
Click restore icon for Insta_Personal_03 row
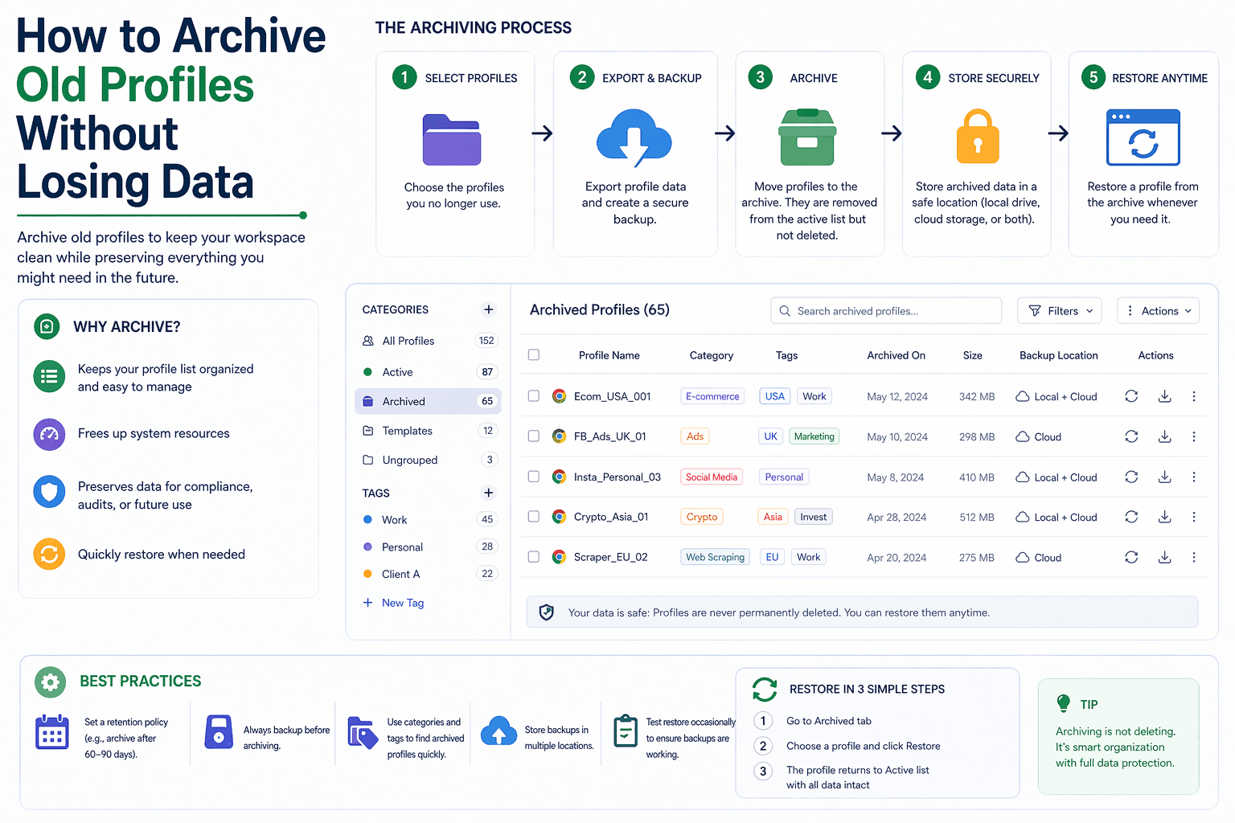click(x=1131, y=477)
